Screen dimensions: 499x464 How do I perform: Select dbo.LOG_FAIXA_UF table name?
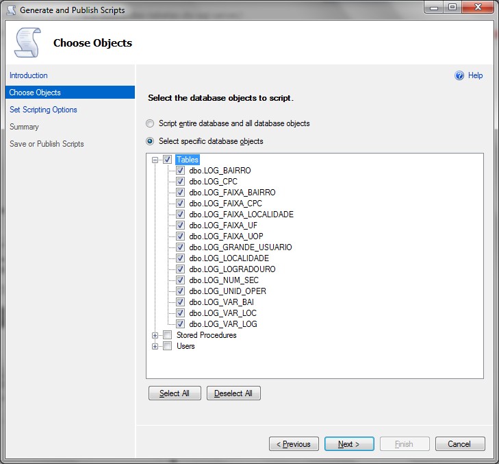pos(223,225)
